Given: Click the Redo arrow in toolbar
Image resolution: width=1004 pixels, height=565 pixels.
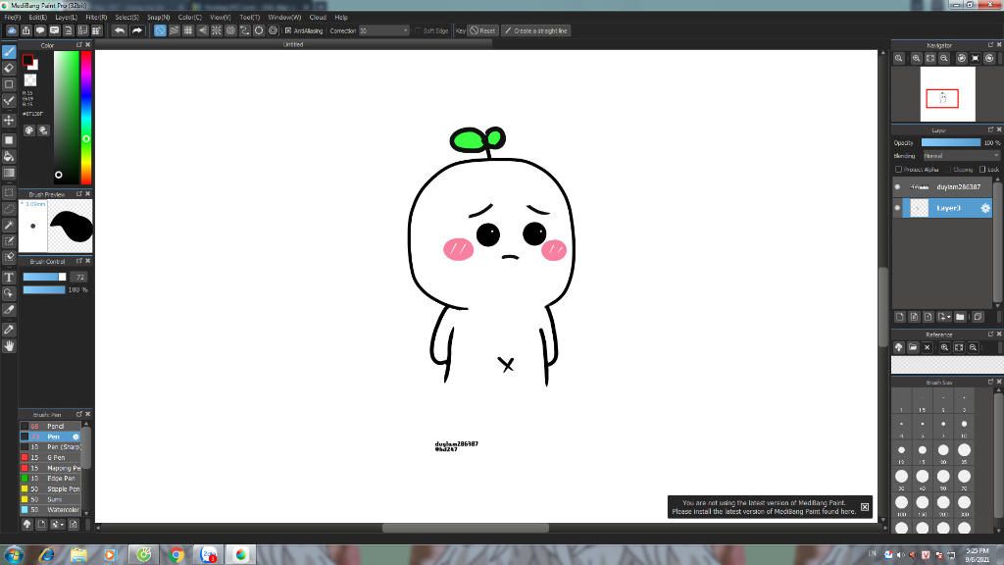Looking at the screenshot, I should tap(136, 30).
